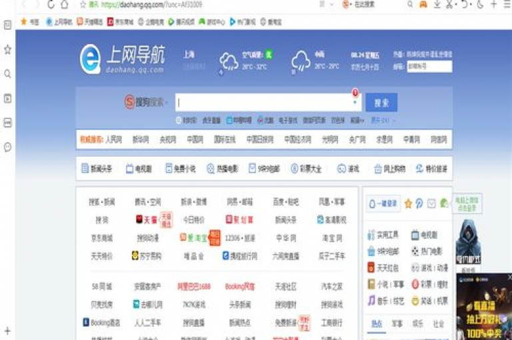
Task: Open the 腾讯·空间 link
Action: (x=148, y=202)
